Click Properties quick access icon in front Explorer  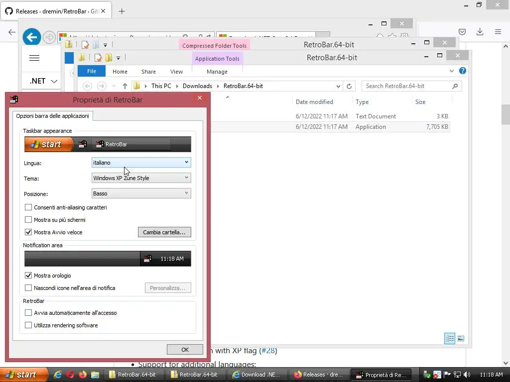click(x=98, y=58)
